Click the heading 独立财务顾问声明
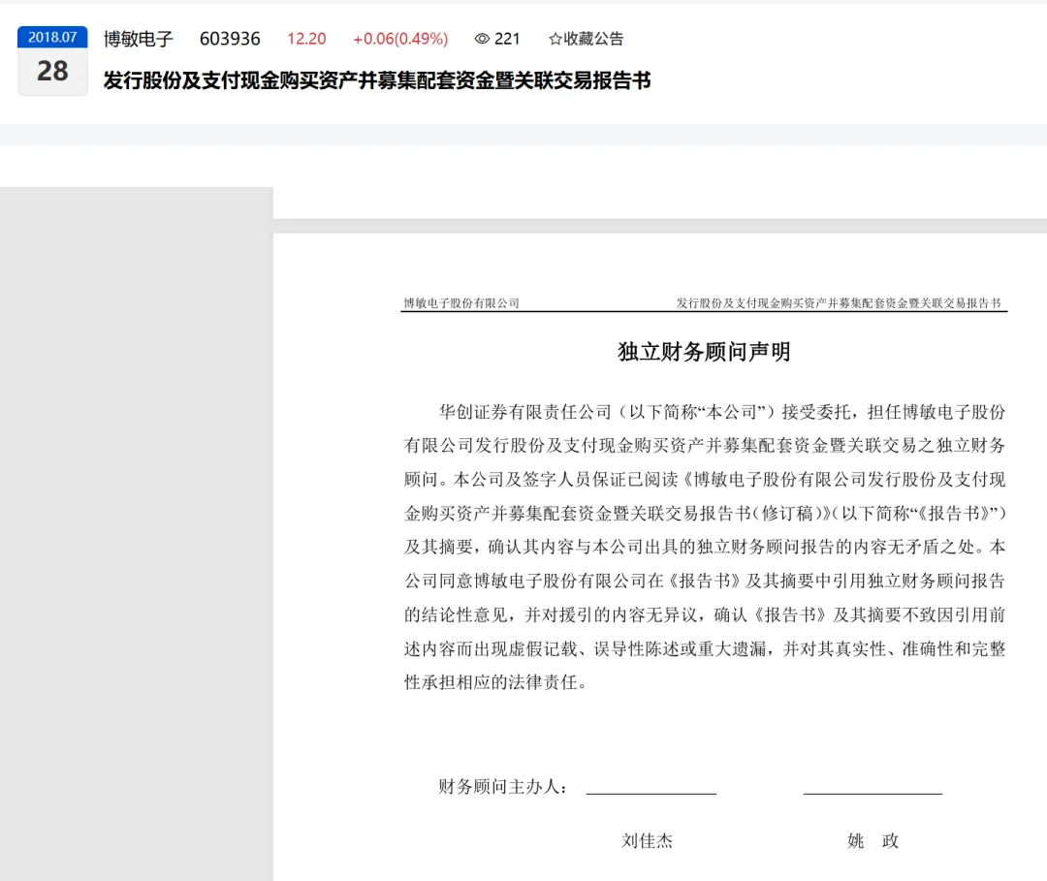The image size is (1047, 881). pyautogui.click(x=704, y=352)
